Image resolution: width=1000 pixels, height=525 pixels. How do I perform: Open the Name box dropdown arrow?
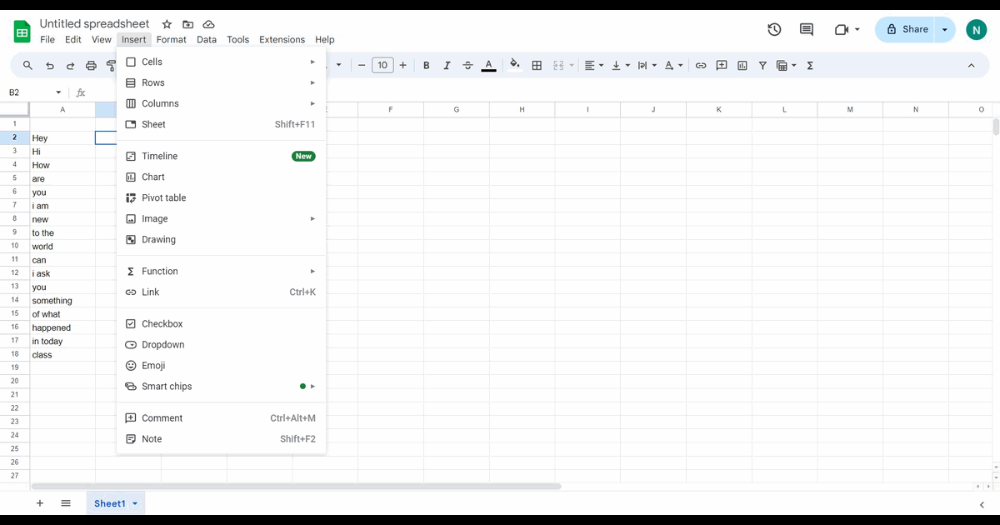click(x=58, y=92)
